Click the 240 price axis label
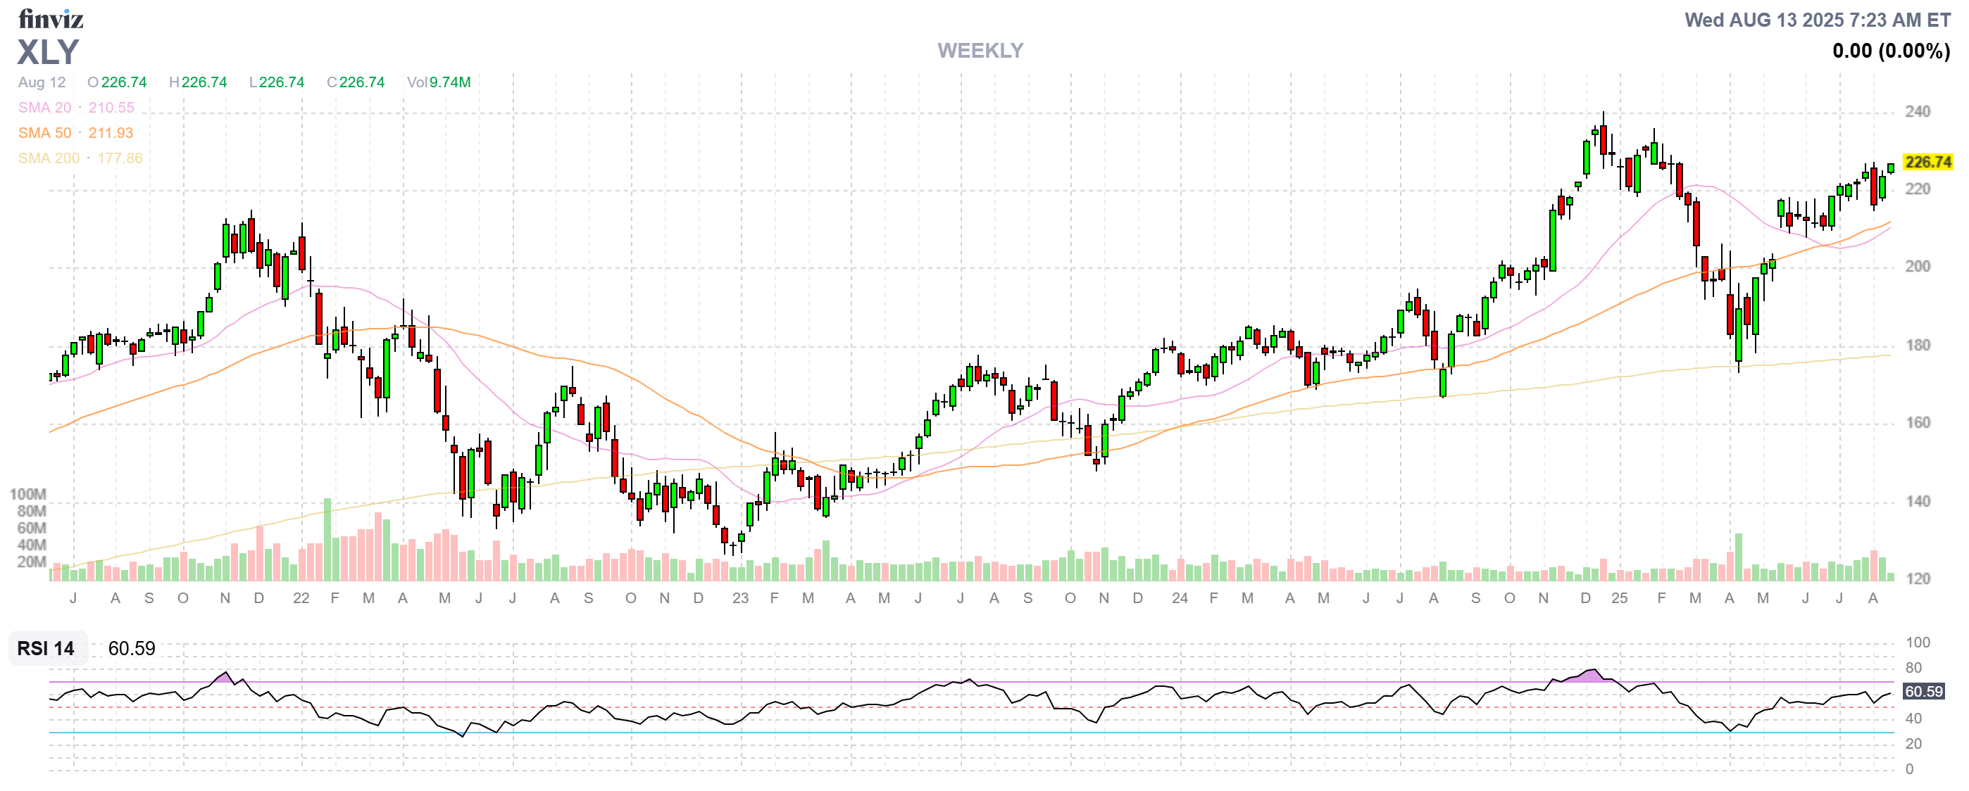The height and width of the screenshot is (791, 1969). (1917, 111)
